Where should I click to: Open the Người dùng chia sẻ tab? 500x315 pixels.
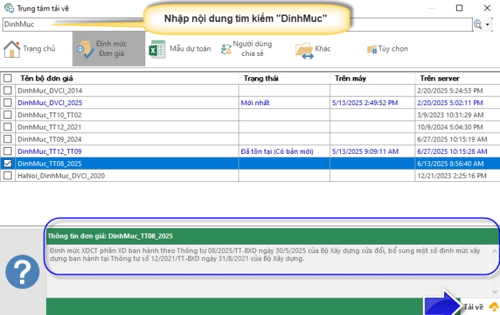(252, 49)
